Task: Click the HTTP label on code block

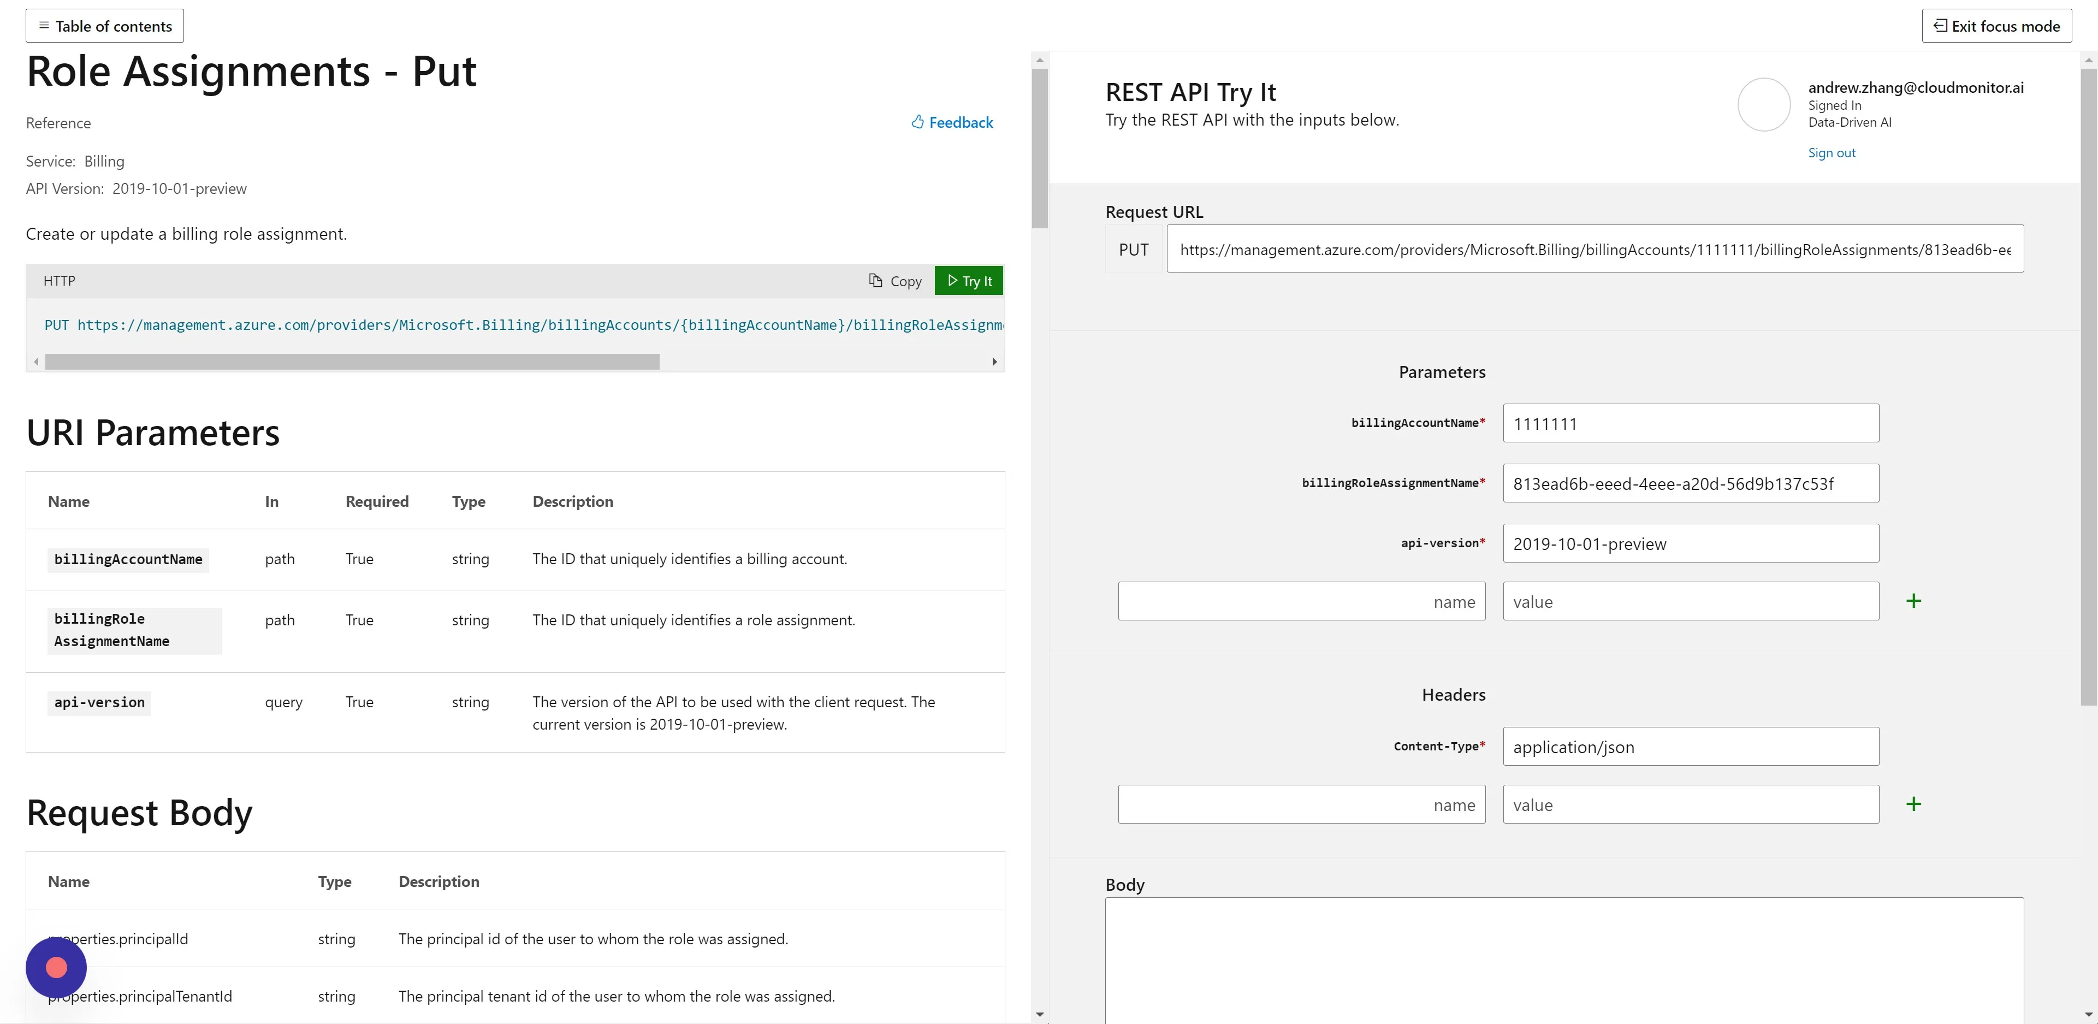Action: (60, 281)
